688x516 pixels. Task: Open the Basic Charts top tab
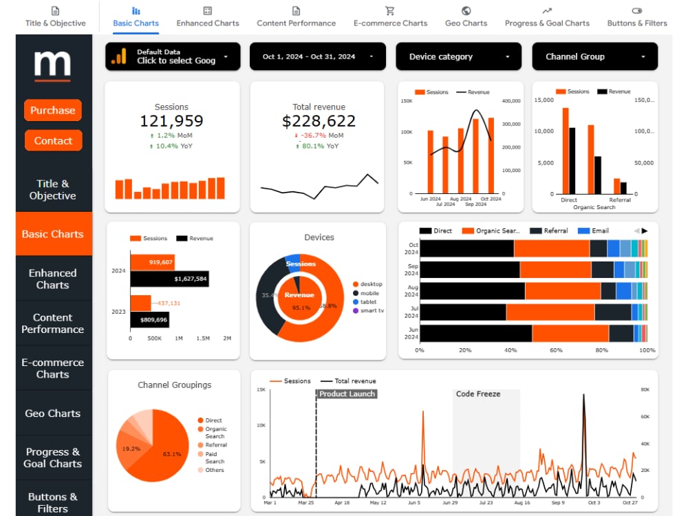tap(136, 17)
